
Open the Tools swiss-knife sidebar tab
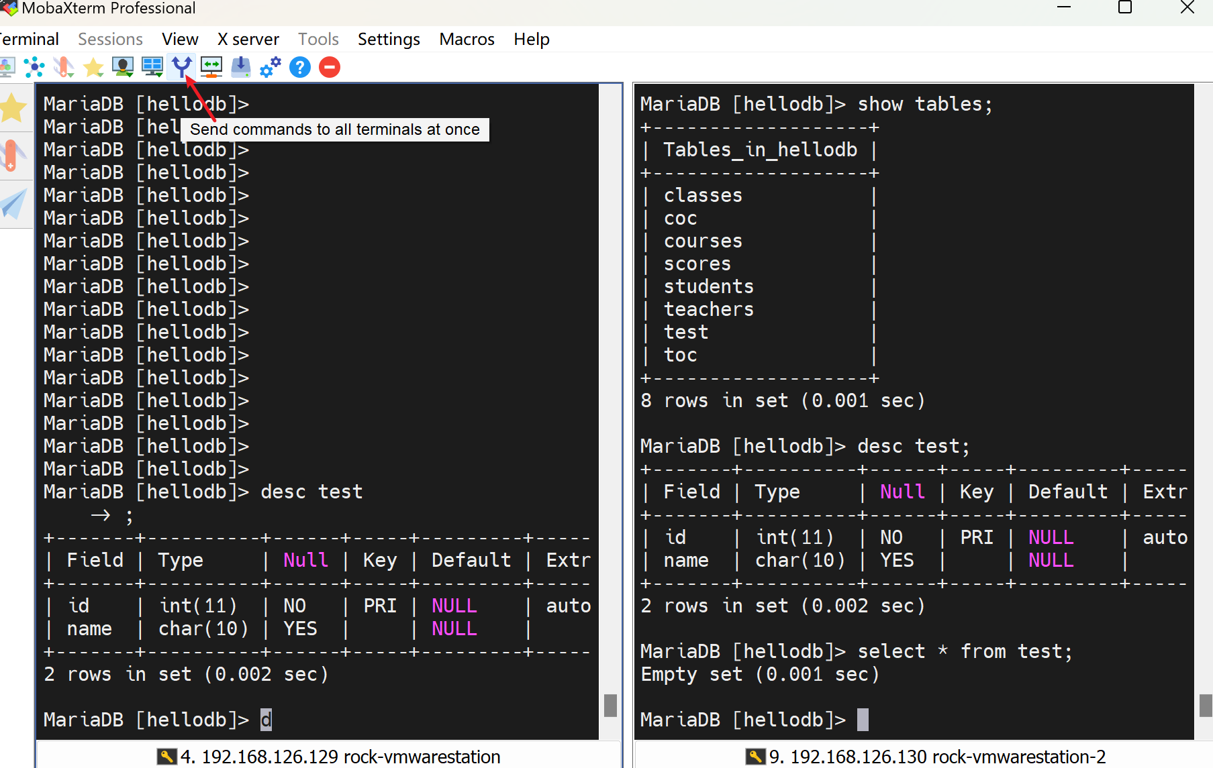(12, 156)
